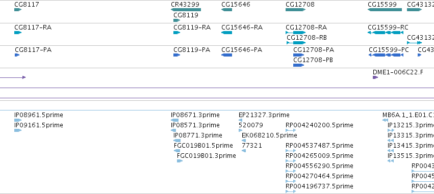Select the CG15646-PA label
434x194 pixels.
click(x=242, y=50)
